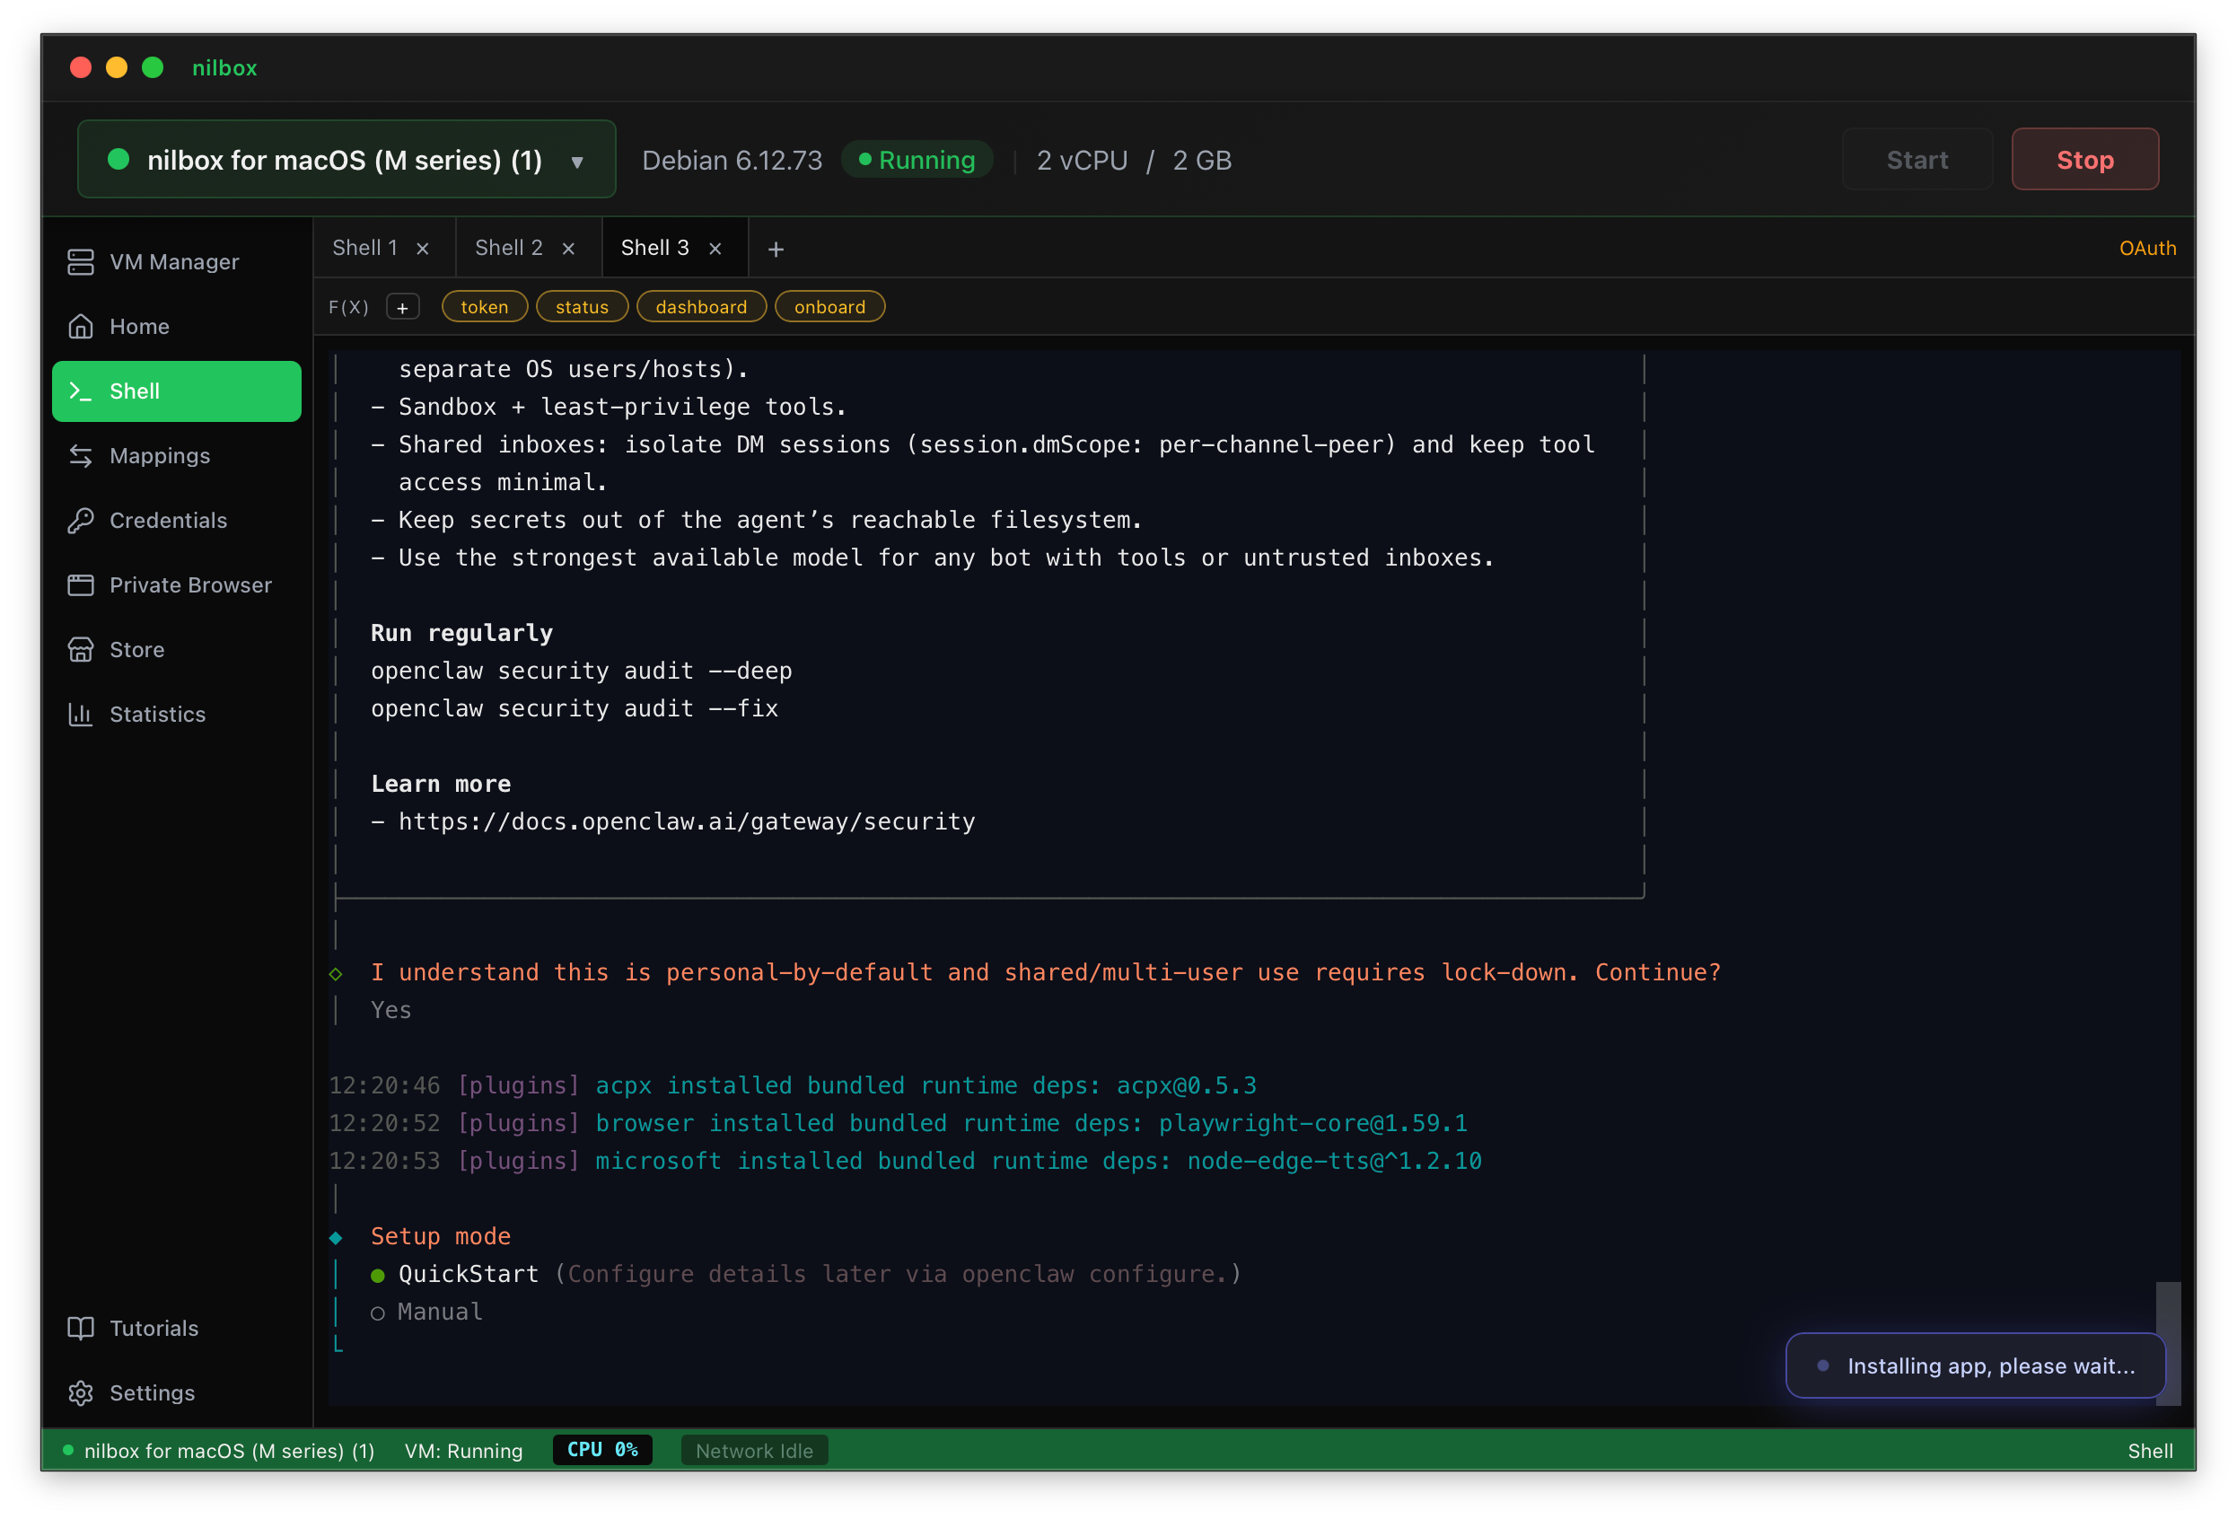Close the Shell 3 tab
The width and height of the screenshot is (2237, 1519).
(x=715, y=249)
